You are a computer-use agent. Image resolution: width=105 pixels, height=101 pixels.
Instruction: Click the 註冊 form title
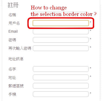pos(13,5)
